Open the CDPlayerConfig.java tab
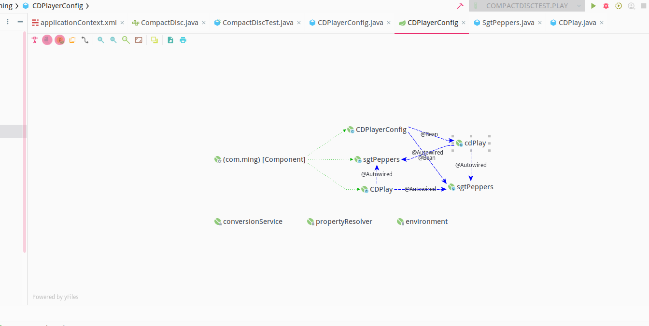 (x=346, y=23)
